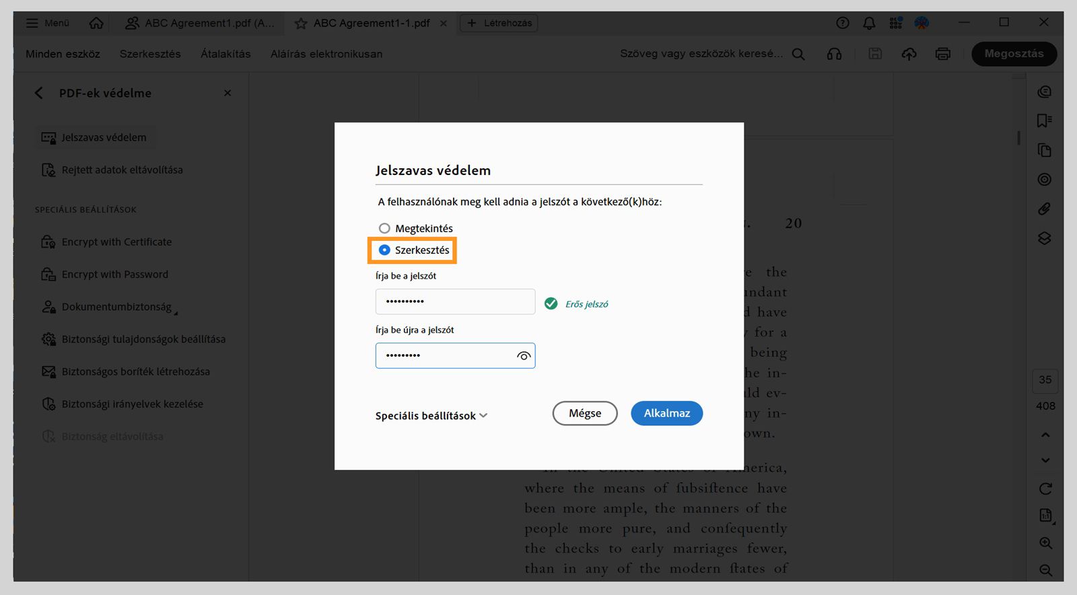Click the document vertical scrollbar thumb
This screenshot has width=1077, height=595.
(1018, 137)
